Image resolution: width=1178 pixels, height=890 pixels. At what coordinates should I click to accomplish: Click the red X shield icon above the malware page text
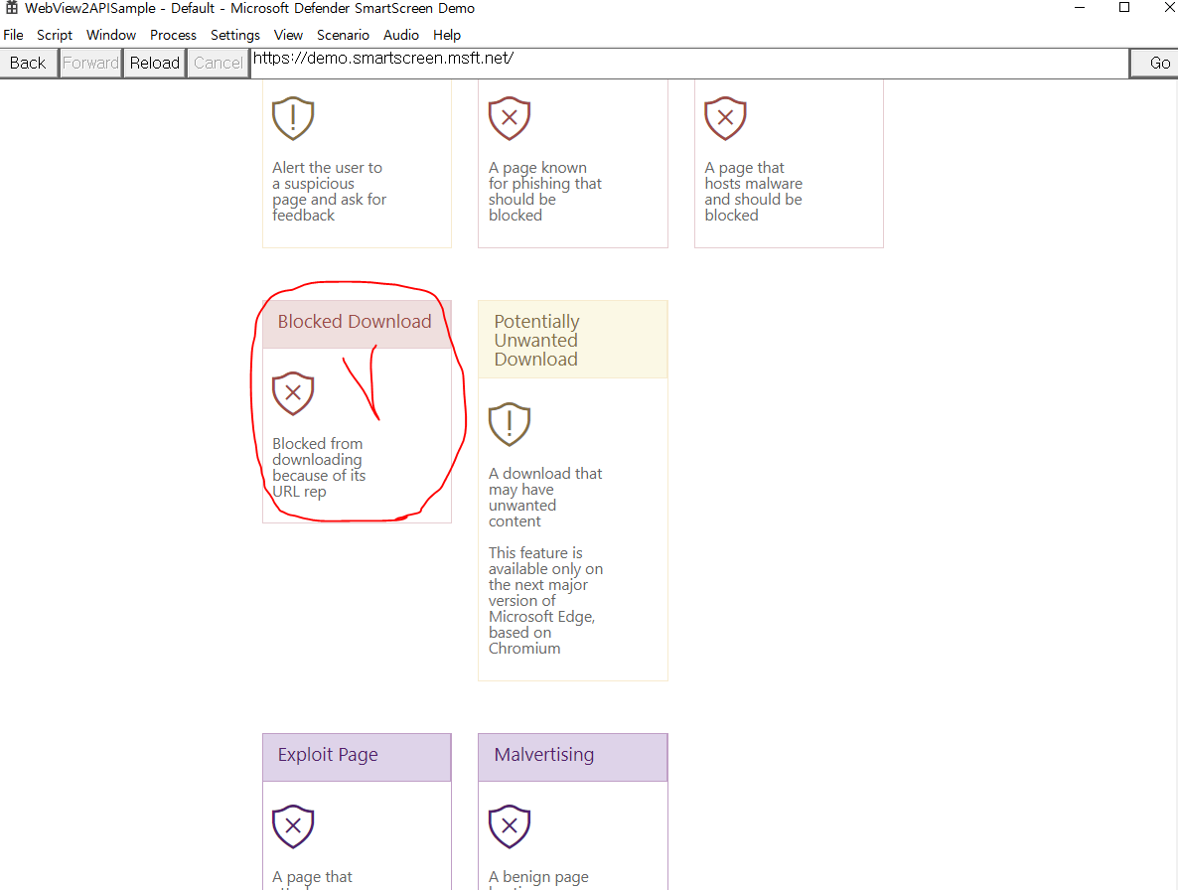tap(725, 118)
